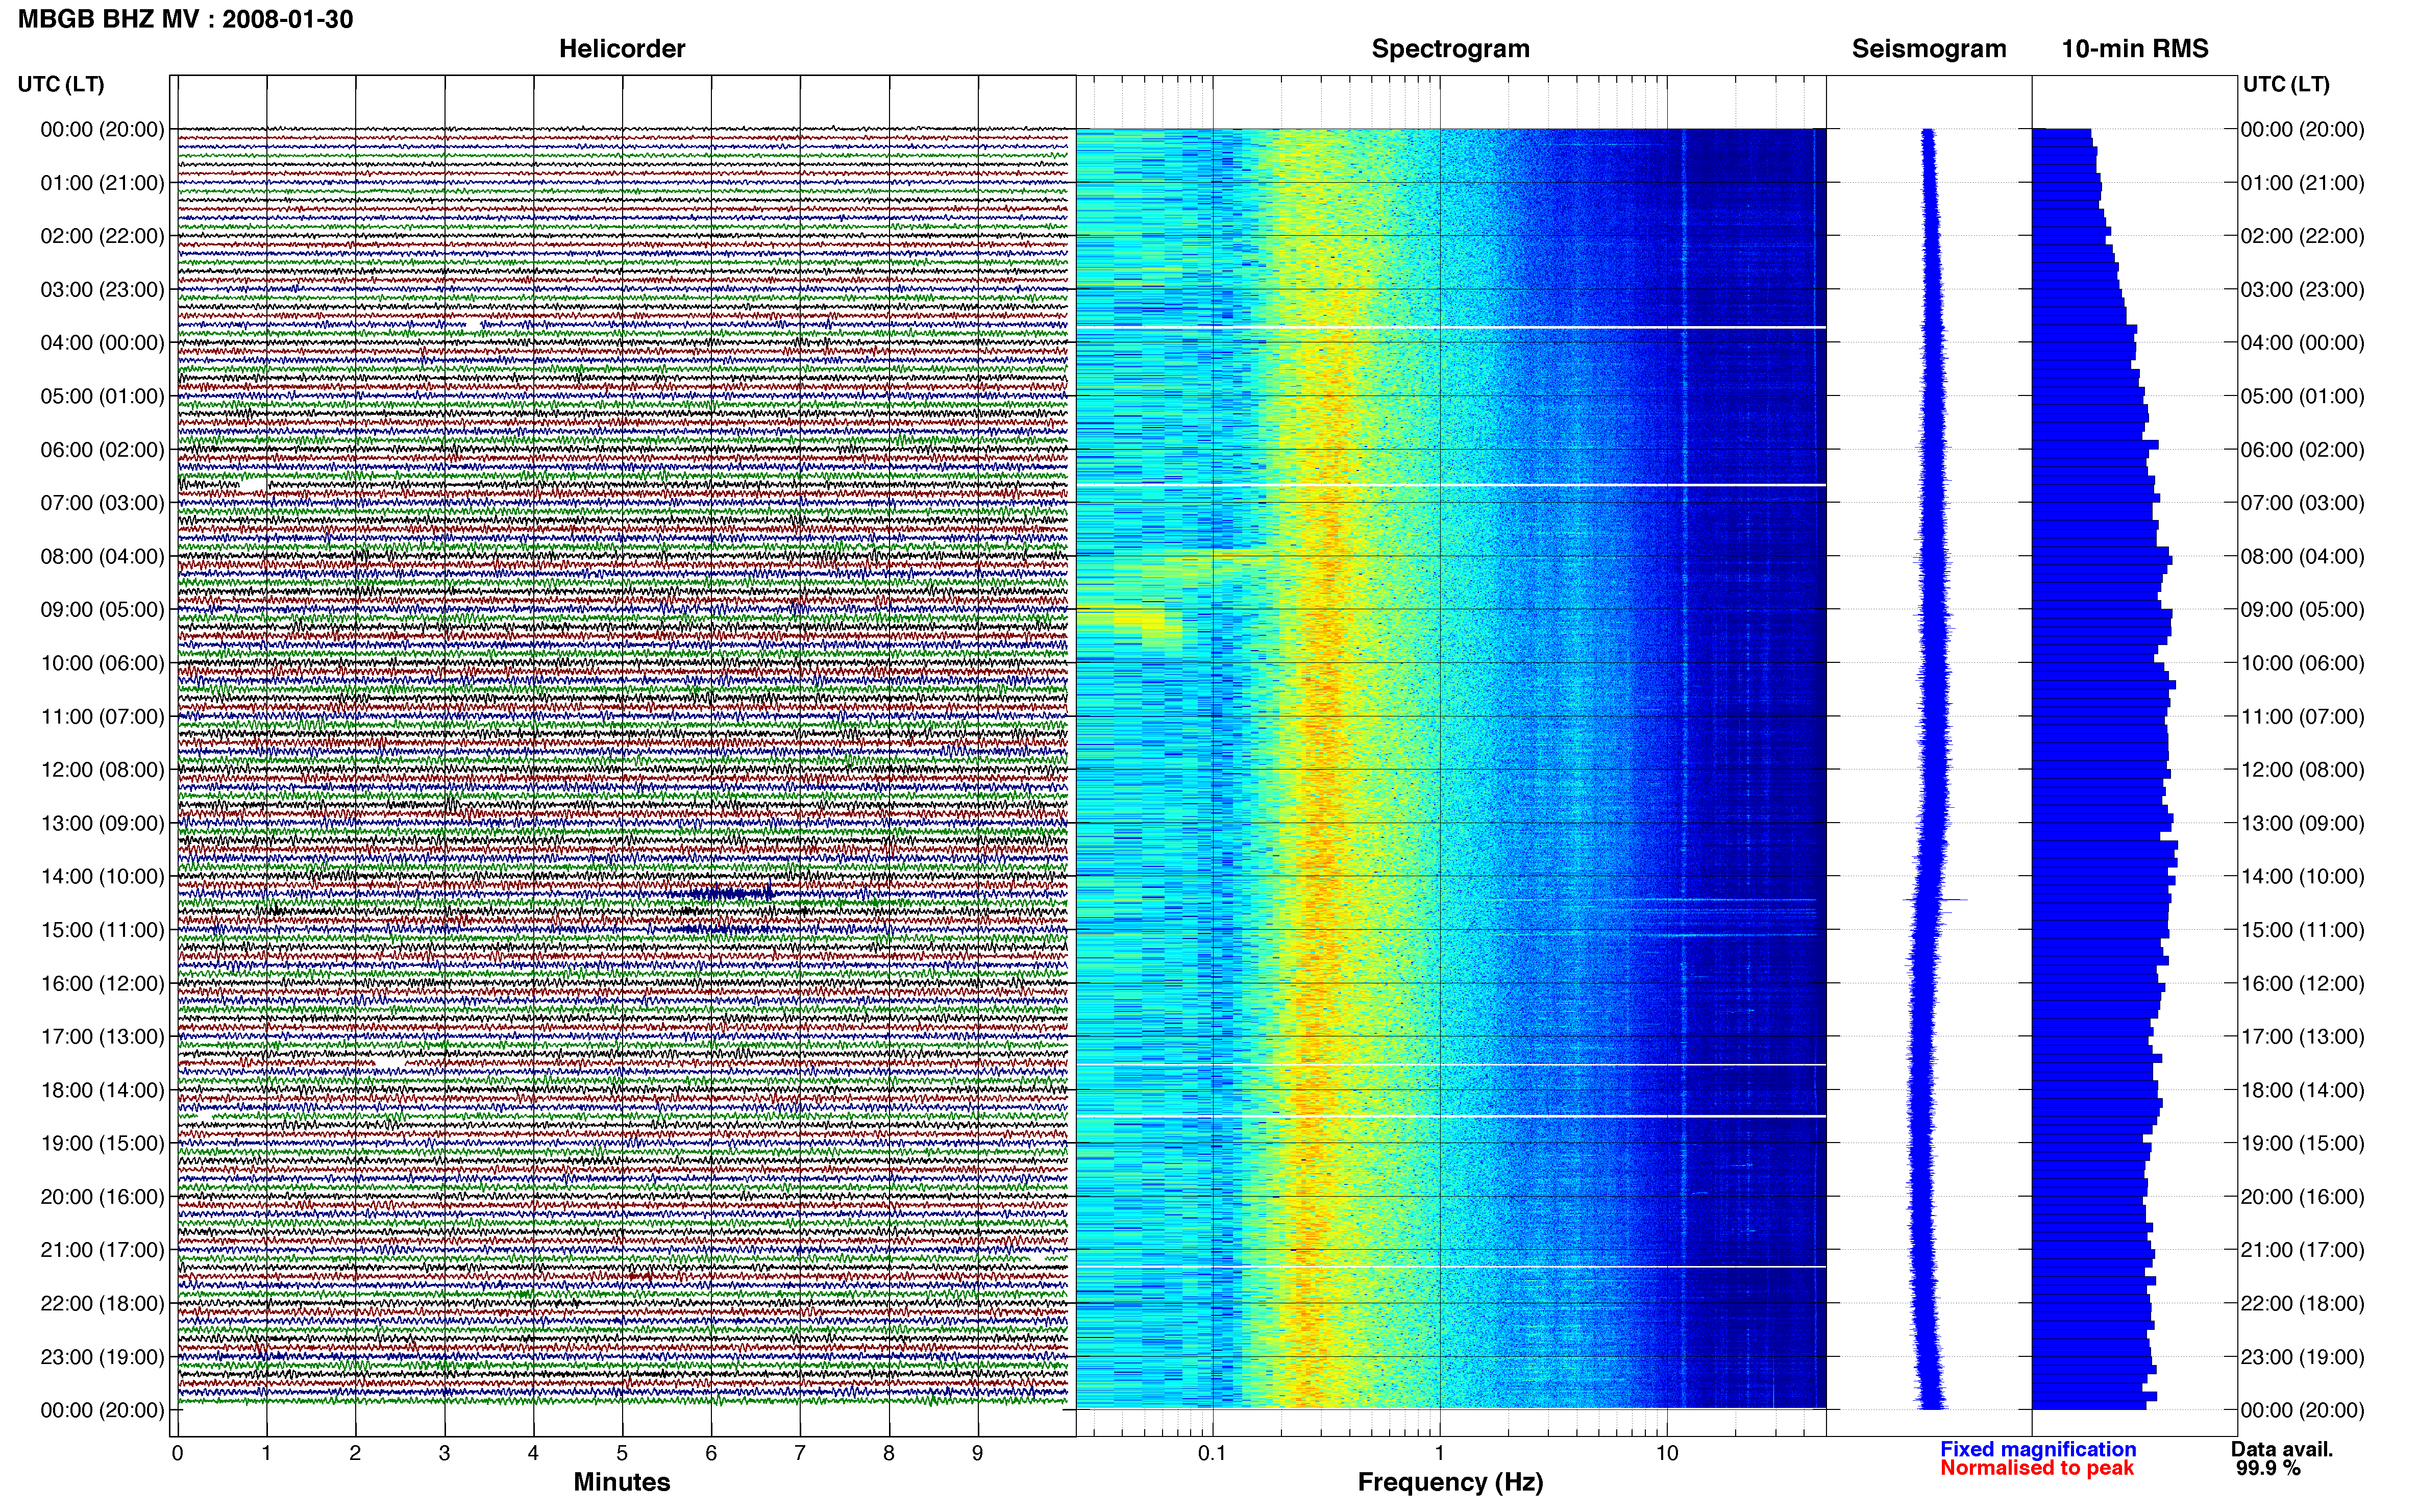The image size is (2419, 1512).
Task: Click the title "MBGB BHZ MV : 2008-01-30"
Action: (x=186, y=19)
